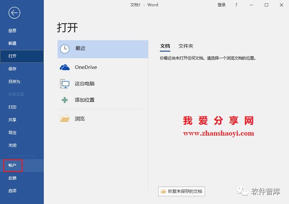Open the Browse folder icon
289x204 pixels.
tap(65, 119)
